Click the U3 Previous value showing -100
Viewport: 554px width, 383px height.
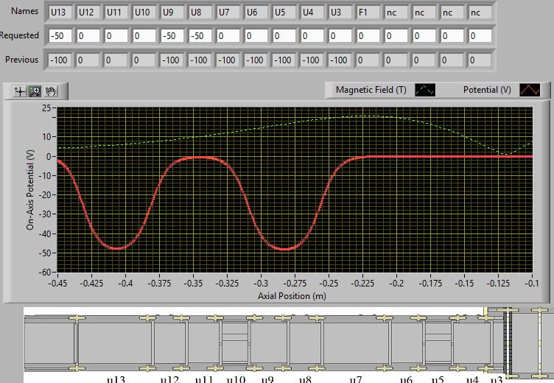click(x=340, y=60)
